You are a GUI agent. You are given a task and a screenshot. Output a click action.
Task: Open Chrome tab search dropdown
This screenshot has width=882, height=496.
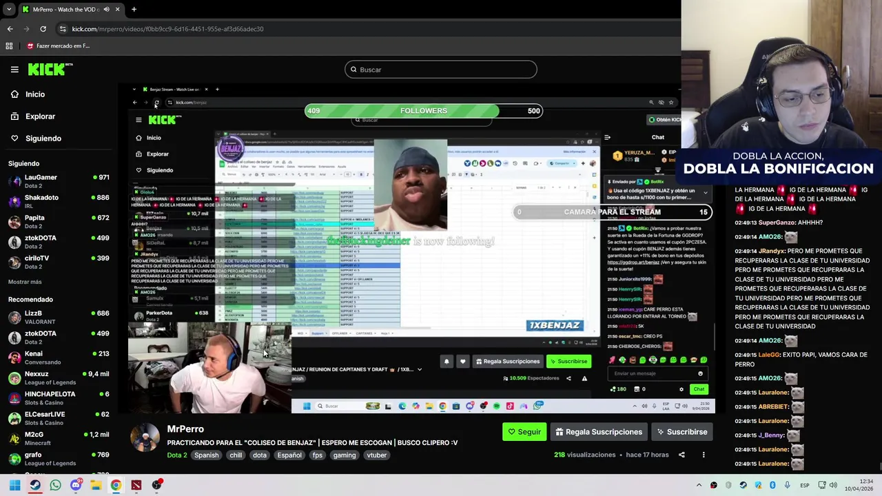(8, 10)
